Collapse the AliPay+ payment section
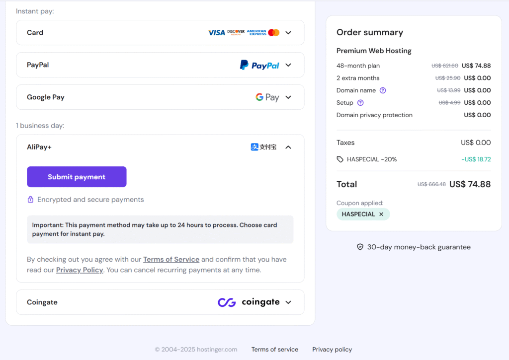Viewport: 509px width, 360px height. point(288,147)
